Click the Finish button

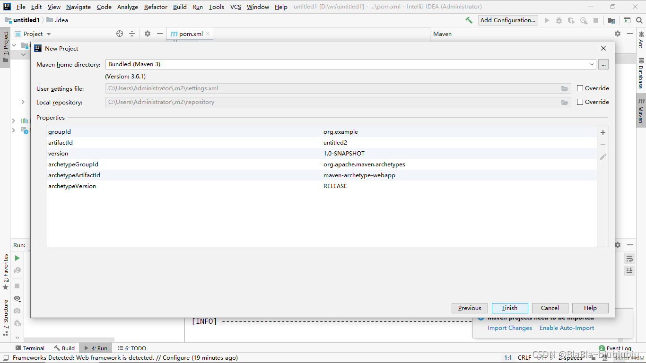point(510,308)
